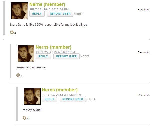157x128 pixels.
Task: Click the plus icon under the Inara Serra comment
Action: point(12,32)
